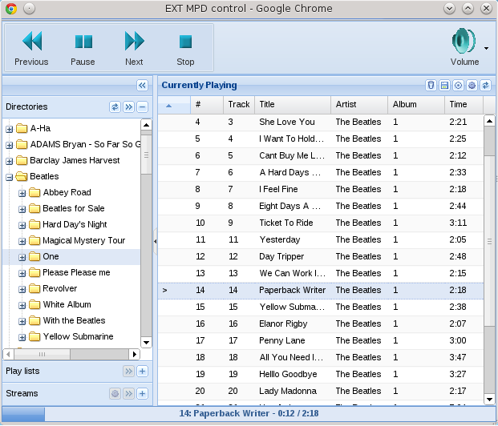498x426 pixels.
Task: Expand the ADAMS Bryan folder
Action: coord(9,145)
